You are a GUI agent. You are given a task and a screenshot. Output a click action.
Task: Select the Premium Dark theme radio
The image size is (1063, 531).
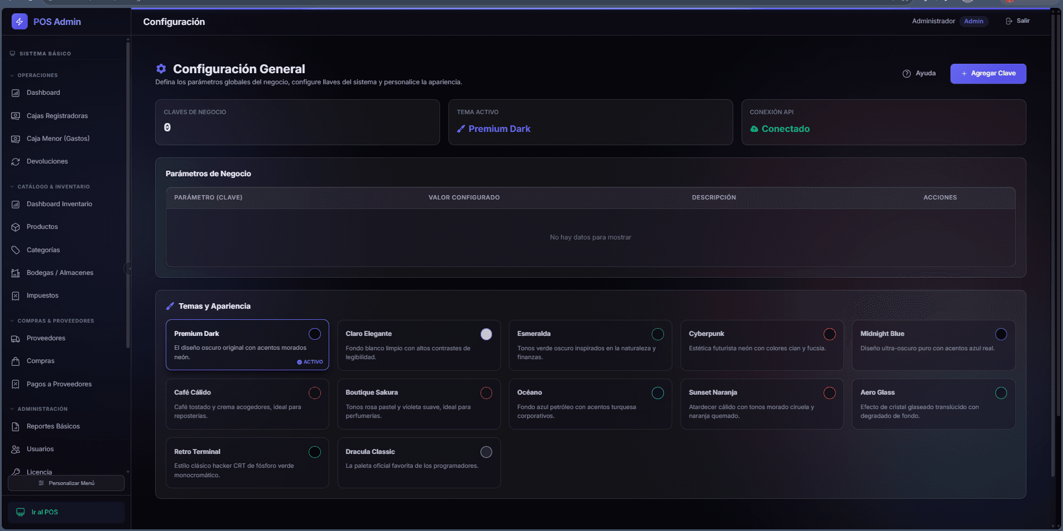(315, 334)
